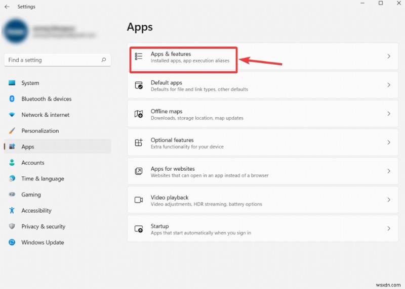This screenshot has height=289, width=405.
Task: Open System settings category
Action: coord(58,83)
